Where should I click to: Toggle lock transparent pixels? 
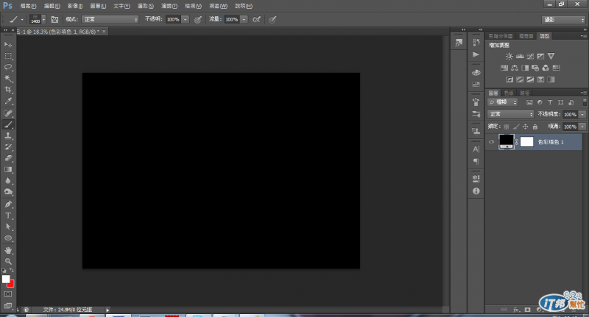(x=507, y=127)
